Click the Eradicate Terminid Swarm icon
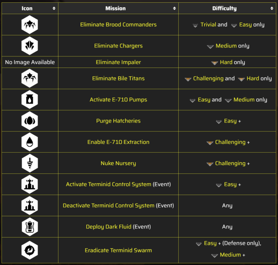The width and height of the screenshot is (278, 265). click(30, 250)
